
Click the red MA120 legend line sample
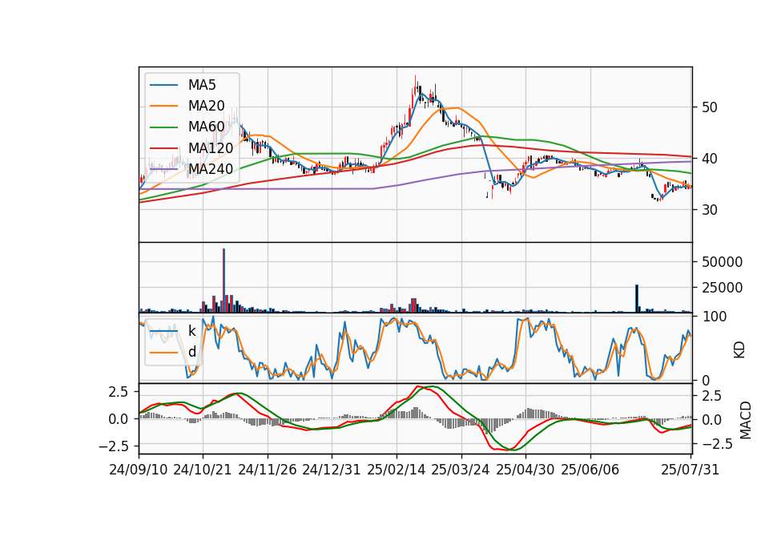pyautogui.click(x=163, y=148)
